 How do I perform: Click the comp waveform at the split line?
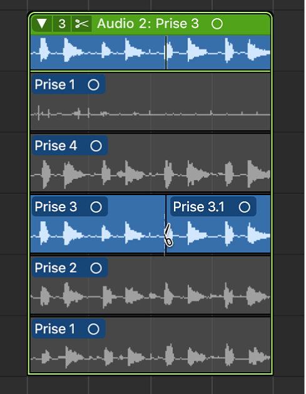166,53
